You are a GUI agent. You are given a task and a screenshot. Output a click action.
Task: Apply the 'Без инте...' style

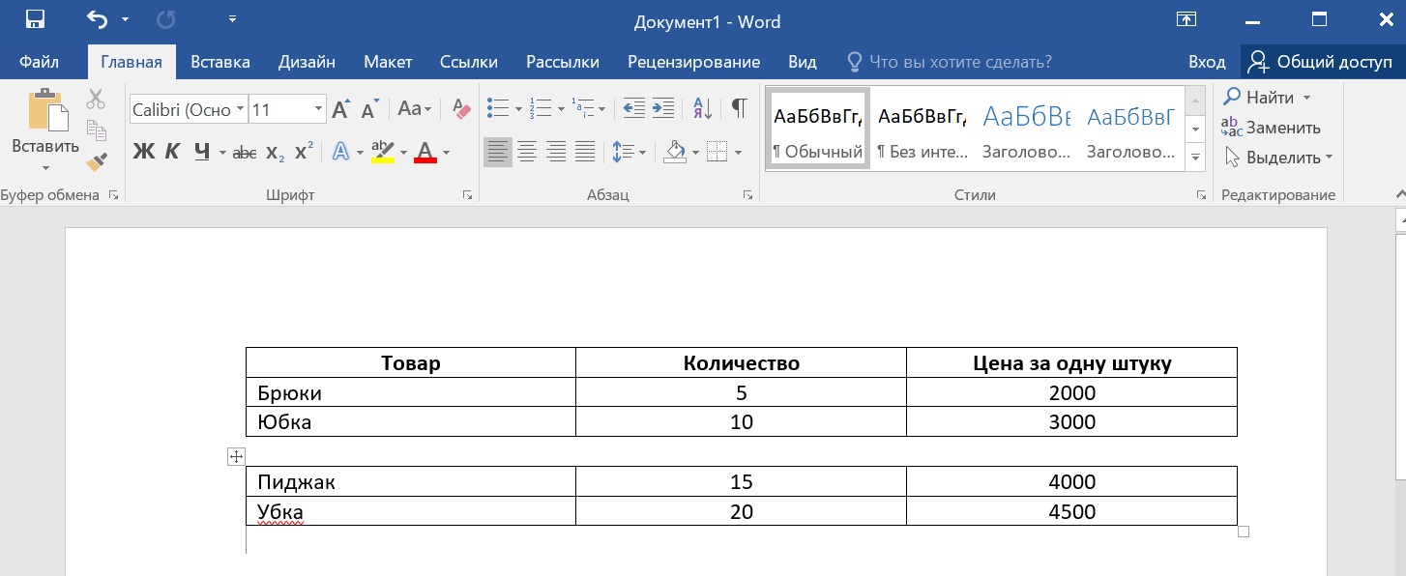[922, 129]
